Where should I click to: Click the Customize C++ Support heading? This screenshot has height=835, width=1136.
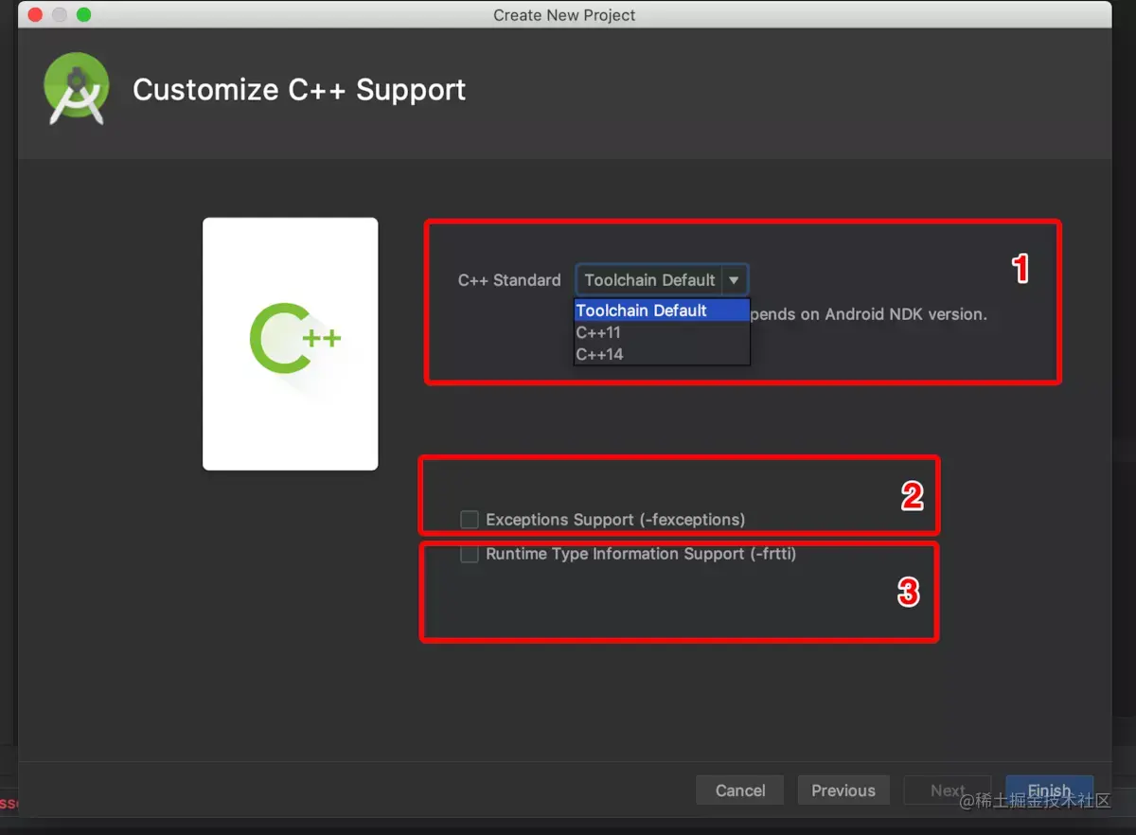tap(299, 90)
